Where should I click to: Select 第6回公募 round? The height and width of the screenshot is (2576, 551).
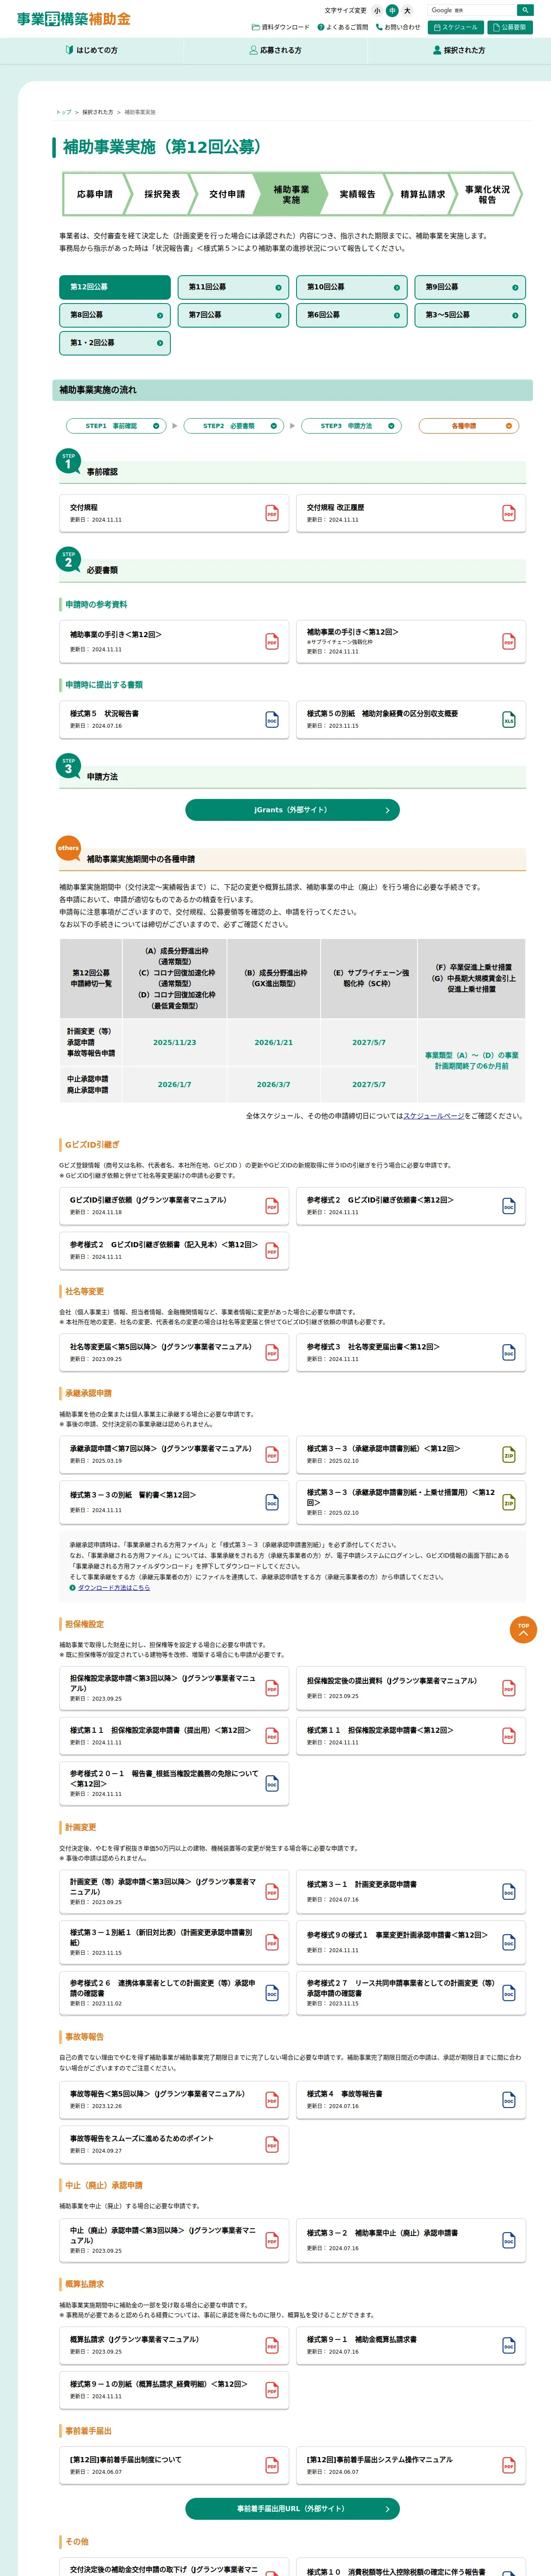(x=351, y=315)
